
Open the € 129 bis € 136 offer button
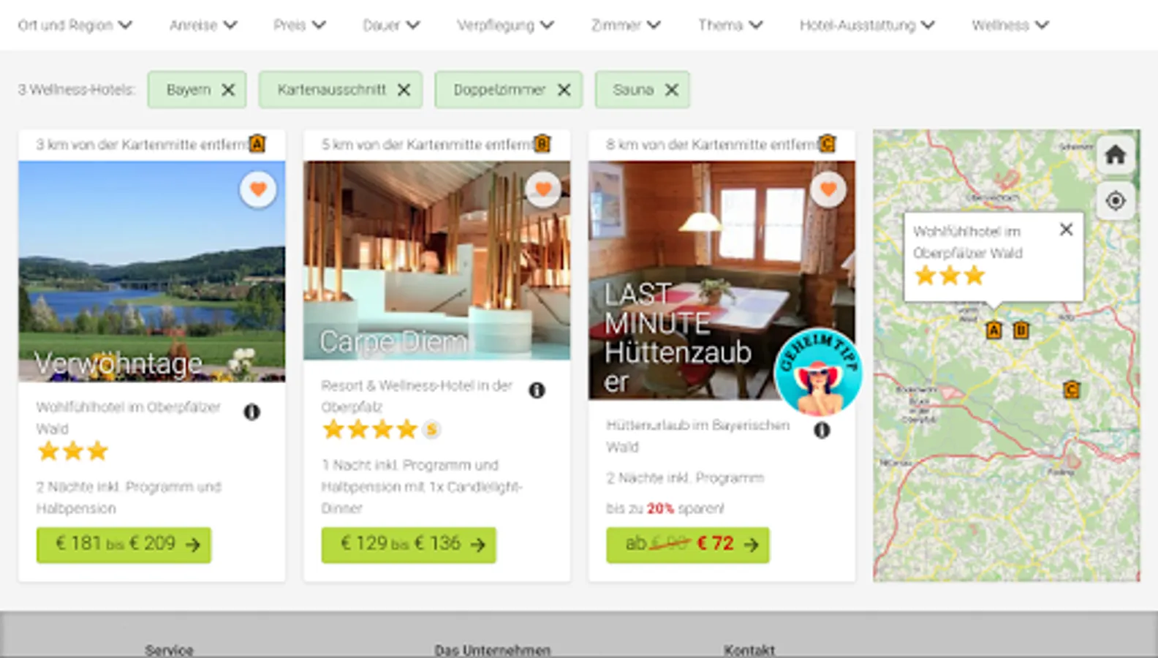pyautogui.click(x=409, y=545)
